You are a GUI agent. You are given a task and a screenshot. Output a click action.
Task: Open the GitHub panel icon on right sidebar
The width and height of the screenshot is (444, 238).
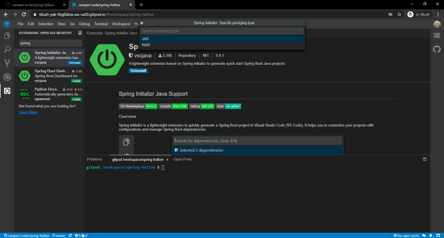pyautogui.click(x=437, y=49)
